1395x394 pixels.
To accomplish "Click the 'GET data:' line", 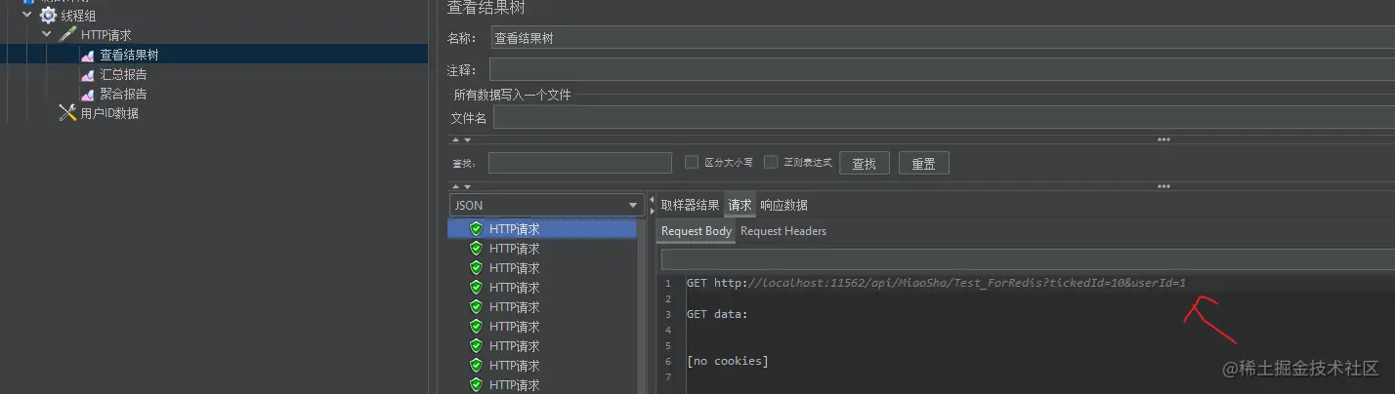I will pyautogui.click(x=716, y=314).
